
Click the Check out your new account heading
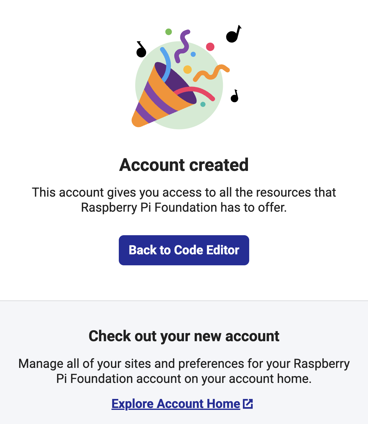(184, 336)
